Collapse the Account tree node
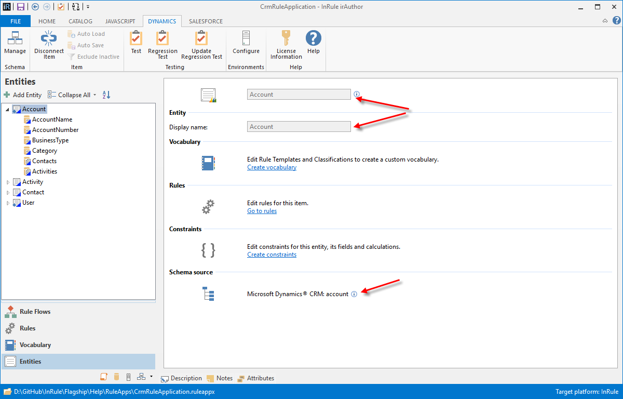623x399 pixels. (x=7, y=110)
